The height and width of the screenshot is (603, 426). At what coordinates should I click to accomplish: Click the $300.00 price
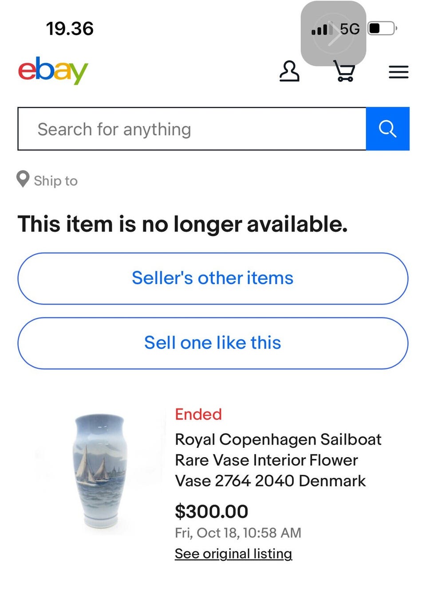click(x=211, y=511)
